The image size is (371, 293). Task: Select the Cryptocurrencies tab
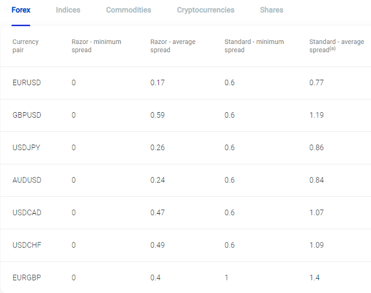coord(206,10)
